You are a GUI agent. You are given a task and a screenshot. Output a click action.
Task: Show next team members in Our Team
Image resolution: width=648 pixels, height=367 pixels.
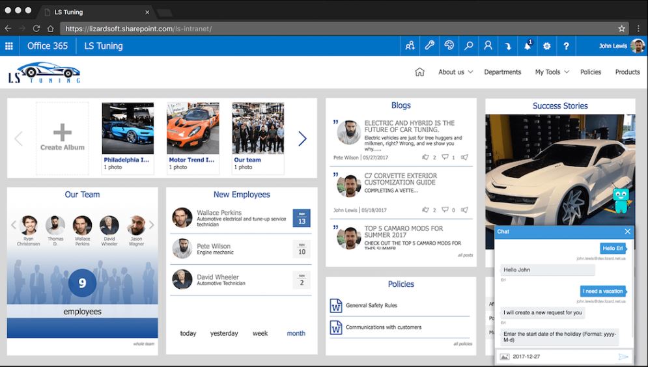point(151,225)
